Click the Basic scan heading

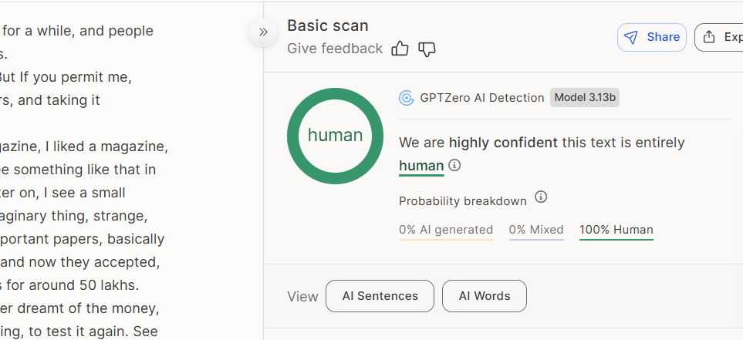(x=328, y=25)
